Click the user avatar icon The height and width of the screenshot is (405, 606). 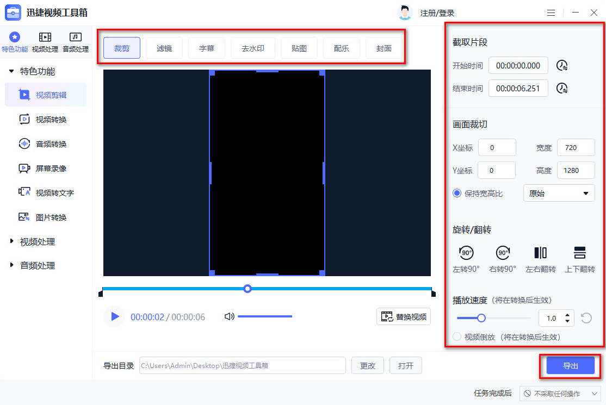(x=405, y=13)
